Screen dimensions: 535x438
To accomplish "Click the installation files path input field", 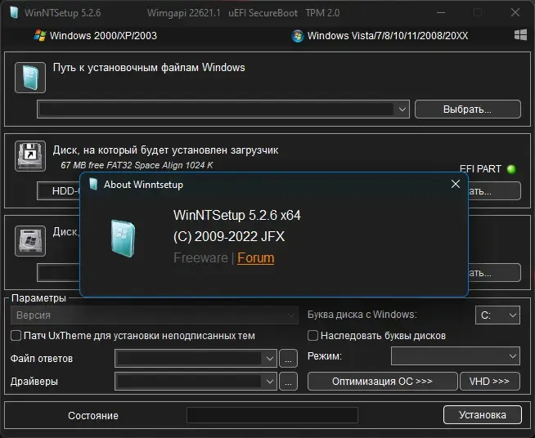I will pyautogui.click(x=216, y=109).
